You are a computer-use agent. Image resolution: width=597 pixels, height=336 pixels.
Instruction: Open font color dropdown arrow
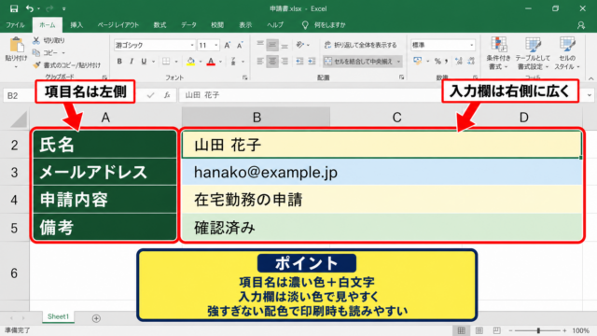[x=220, y=62]
